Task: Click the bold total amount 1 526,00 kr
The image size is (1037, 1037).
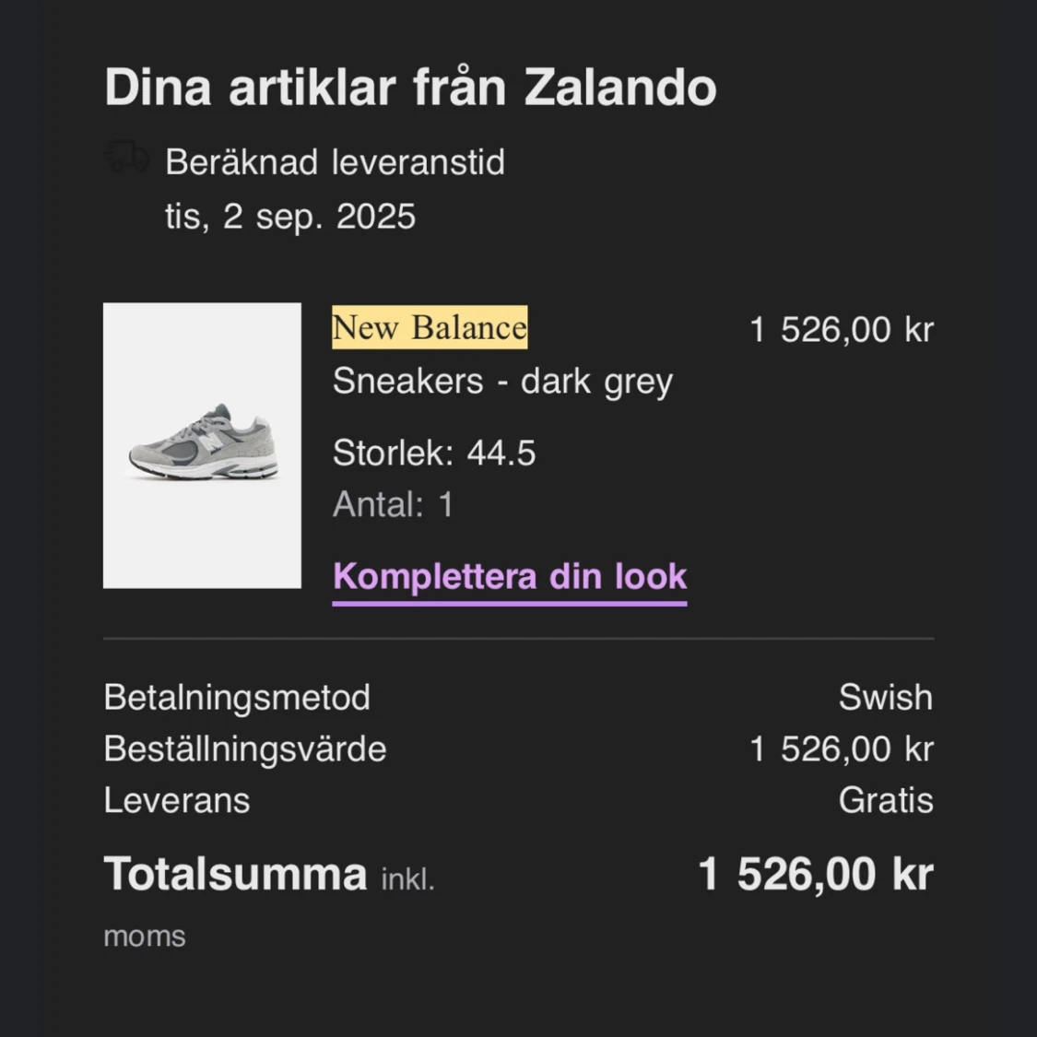Action: (816, 873)
